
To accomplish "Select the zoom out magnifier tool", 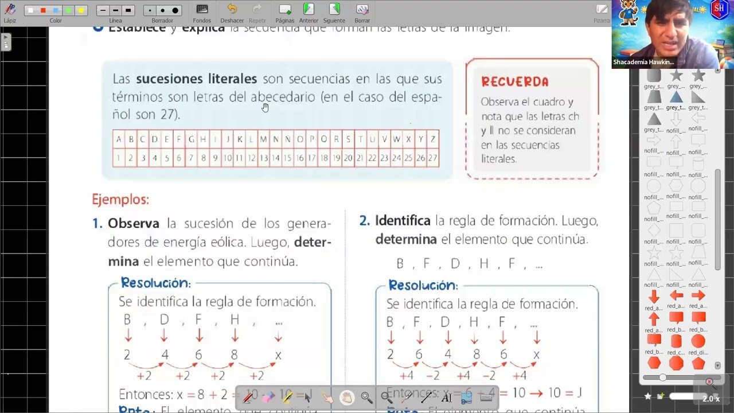I will (386, 397).
